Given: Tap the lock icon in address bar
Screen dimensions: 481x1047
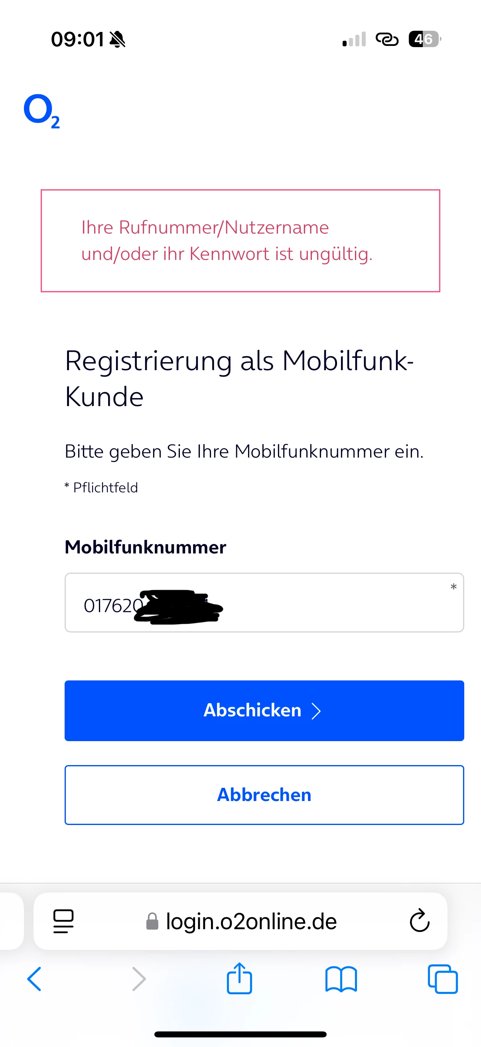Looking at the screenshot, I should [x=152, y=921].
